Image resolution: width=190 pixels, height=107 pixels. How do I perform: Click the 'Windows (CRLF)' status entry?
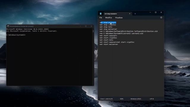point(136,99)
